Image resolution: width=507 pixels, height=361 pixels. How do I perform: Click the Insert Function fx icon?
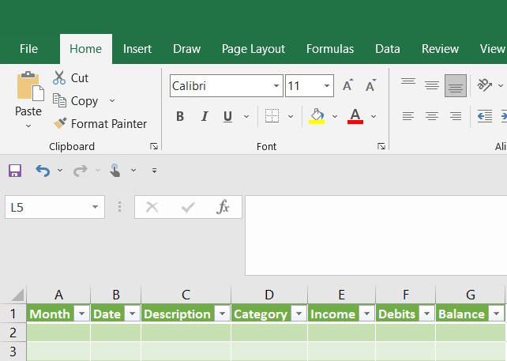(223, 207)
